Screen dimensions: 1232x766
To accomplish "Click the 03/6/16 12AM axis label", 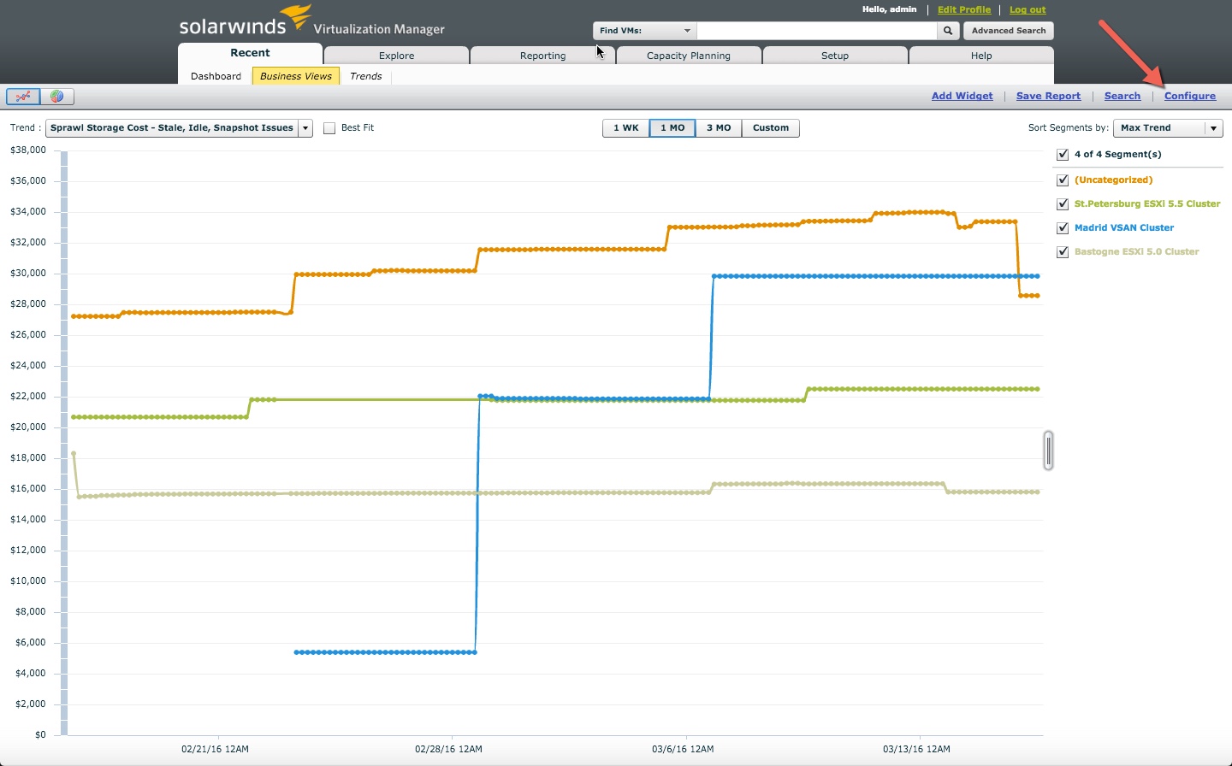I will (683, 749).
